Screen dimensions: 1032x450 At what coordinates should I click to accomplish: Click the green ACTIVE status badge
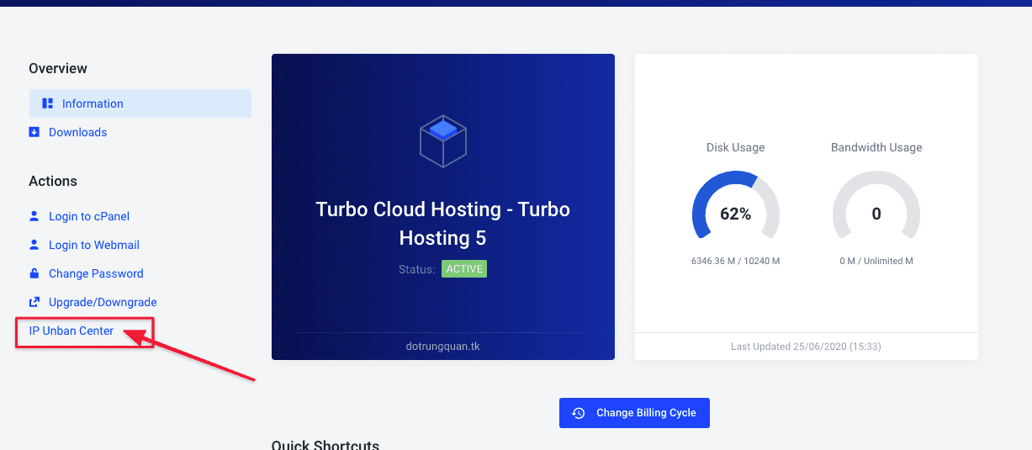464,269
